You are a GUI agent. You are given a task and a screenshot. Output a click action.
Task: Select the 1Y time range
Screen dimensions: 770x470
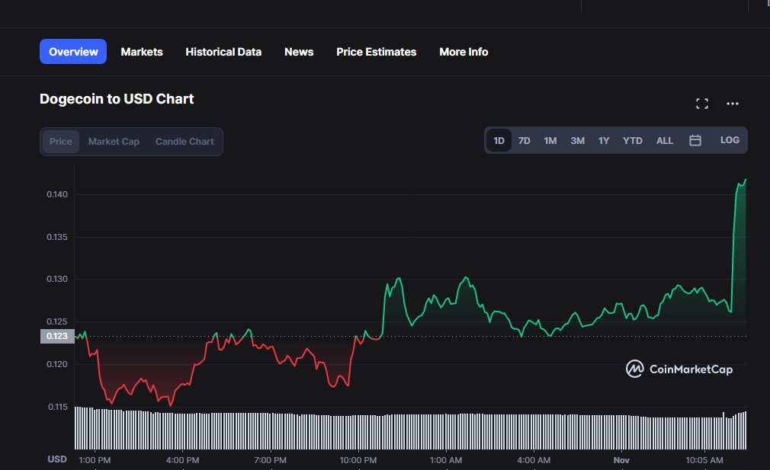click(604, 140)
